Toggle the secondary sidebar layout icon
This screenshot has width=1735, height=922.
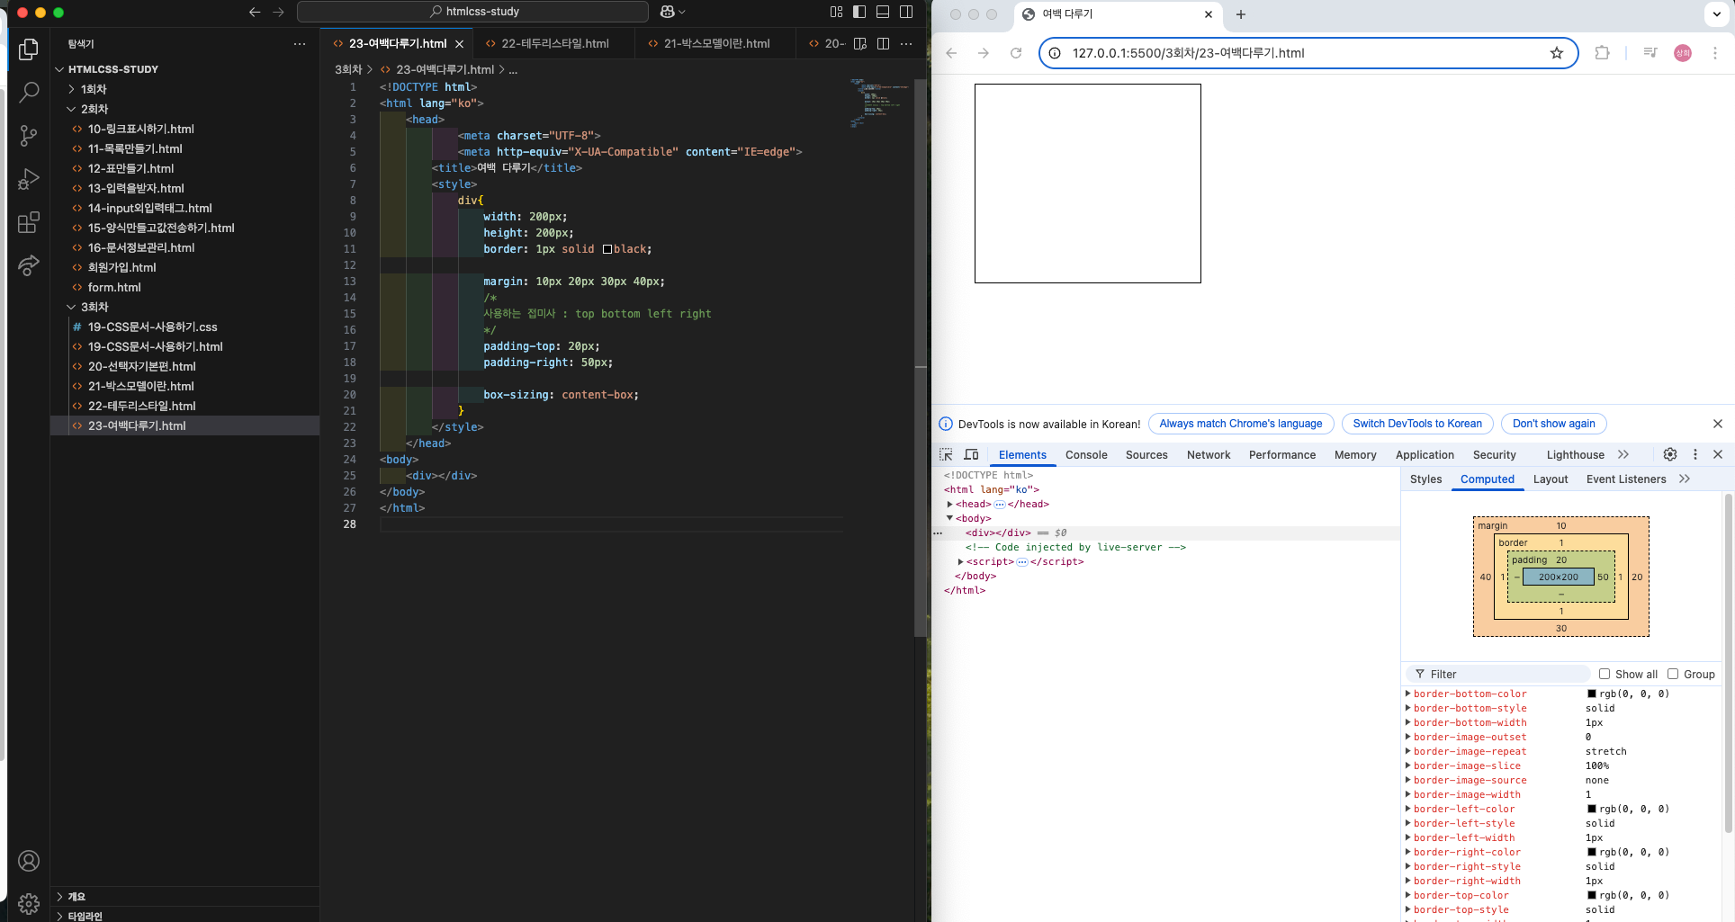pos(906,12)
